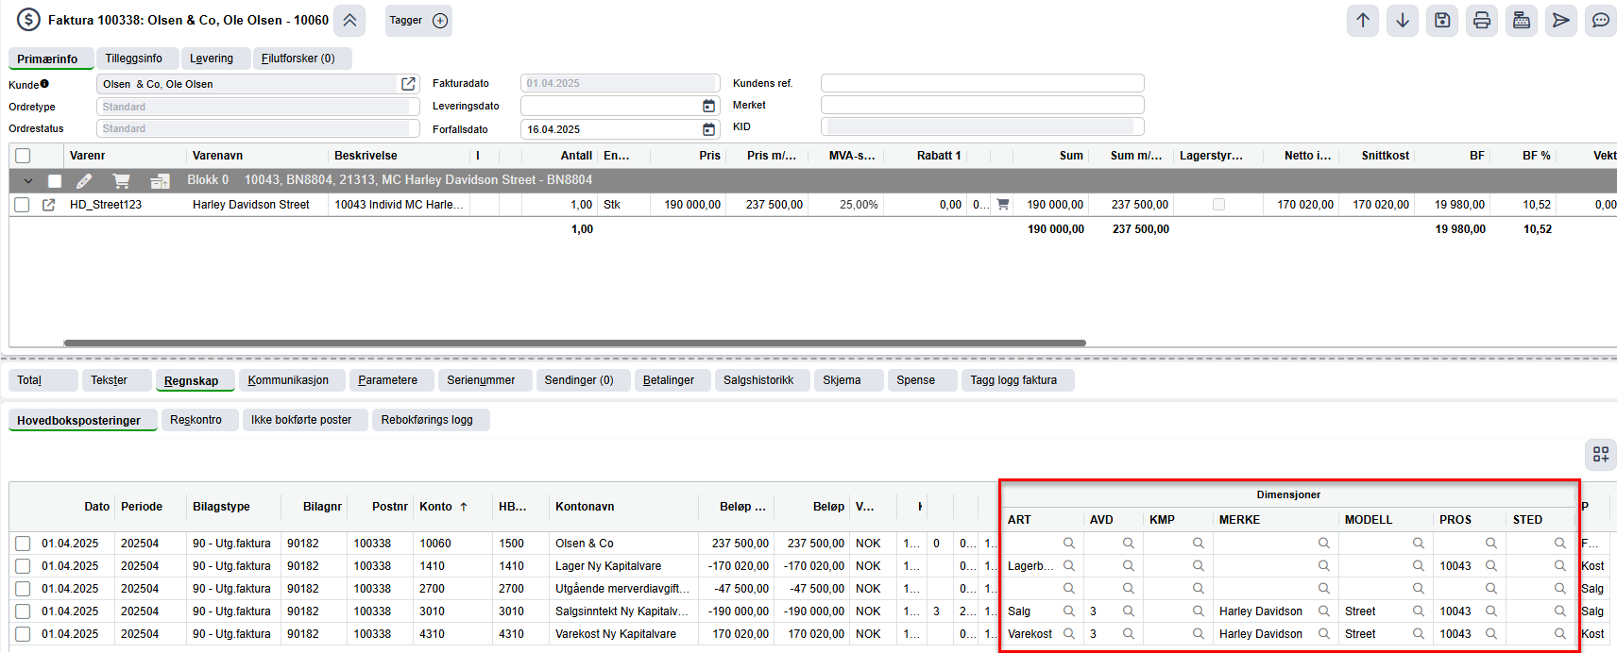Click the Blokk 0 warehouse delivery icon
1617x653 pixels.
[x=160, y=180]
